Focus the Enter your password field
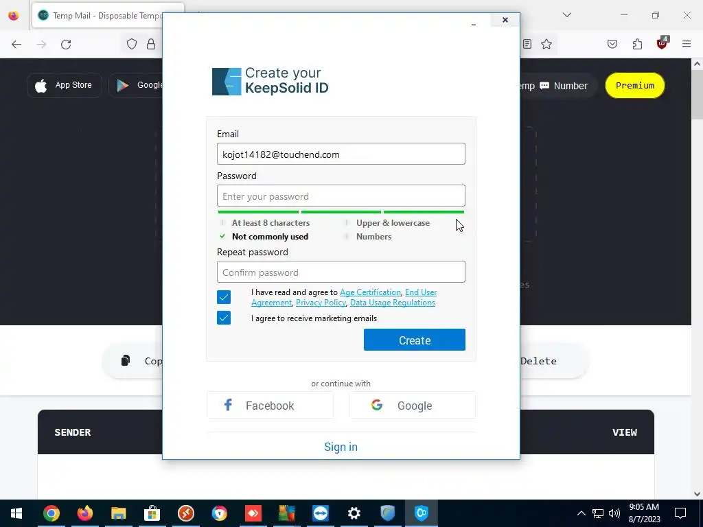The height and width of the screenshot is (527, 703). pos(341,196)
